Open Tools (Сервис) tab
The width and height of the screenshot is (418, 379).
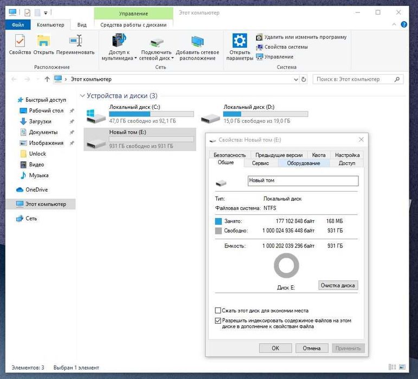260,163
